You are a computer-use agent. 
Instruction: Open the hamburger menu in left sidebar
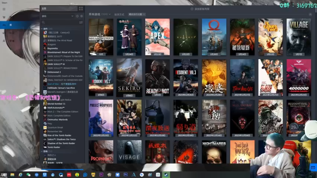(x=4, y=9)
